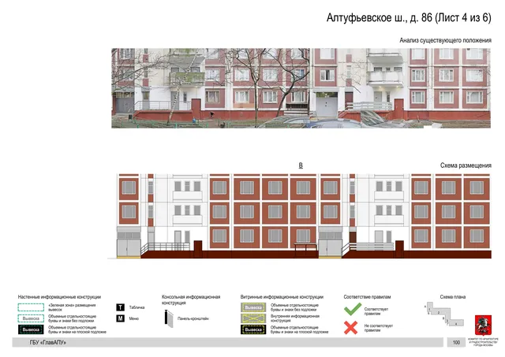Click «Настенные информационные конструкции» legend heading
Viewport: 505px width, 357px height.
[59, 297]
